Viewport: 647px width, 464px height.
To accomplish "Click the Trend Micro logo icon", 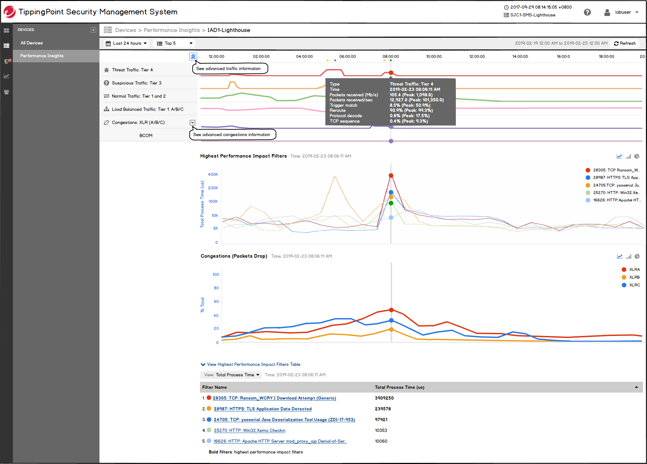I will (9, 12).
